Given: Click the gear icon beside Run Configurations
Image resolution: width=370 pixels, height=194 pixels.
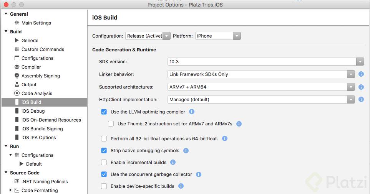Looking at the screenshot, I should click(17, 155).
